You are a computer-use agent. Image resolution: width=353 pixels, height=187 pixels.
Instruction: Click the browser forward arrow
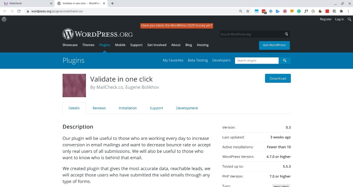(12, 11)
